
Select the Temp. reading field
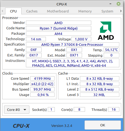tap(112, 50)
